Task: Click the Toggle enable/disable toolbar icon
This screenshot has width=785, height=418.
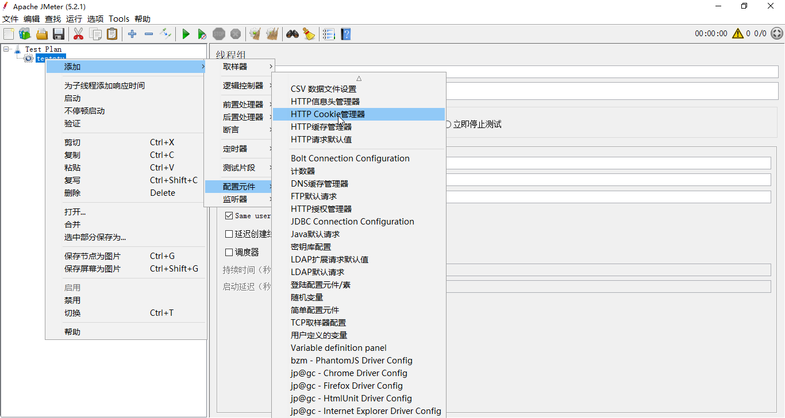Action: click(x=166, y=34)
